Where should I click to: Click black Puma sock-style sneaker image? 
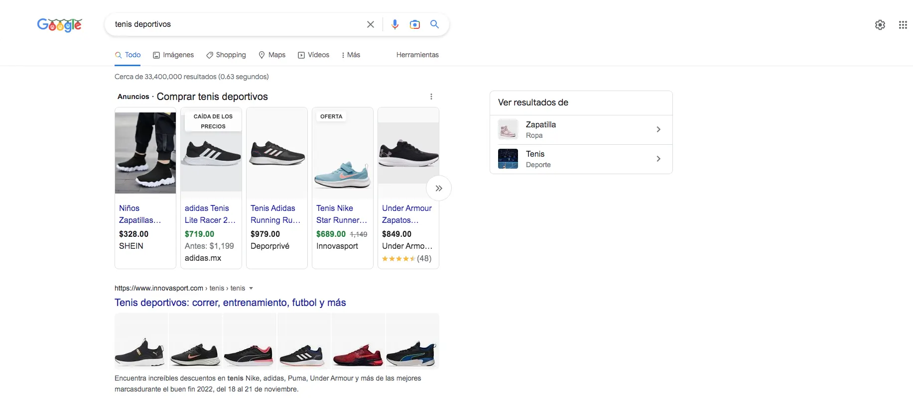[141, 341]
